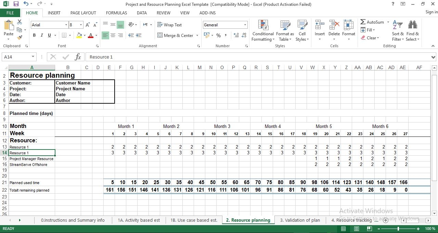Image resolution: width=438 pixels, height=233 pixels.
Task: Switch to the PAGE LAYOUT tab
Action: (x=83, y=13)
